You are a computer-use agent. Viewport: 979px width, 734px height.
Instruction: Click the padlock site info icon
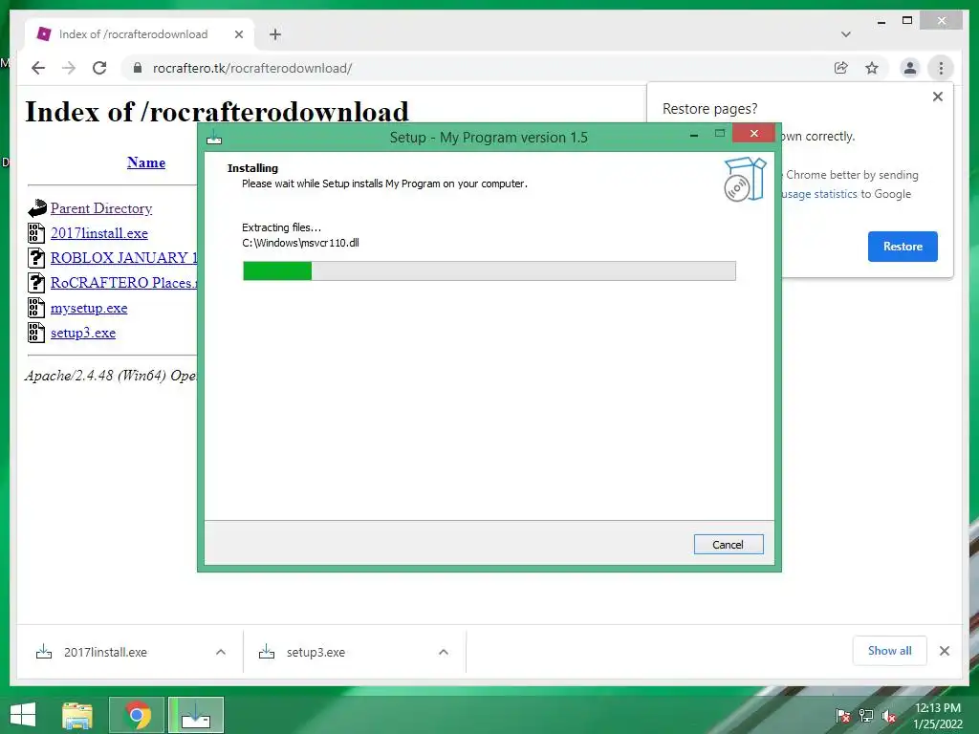[138, 68]
